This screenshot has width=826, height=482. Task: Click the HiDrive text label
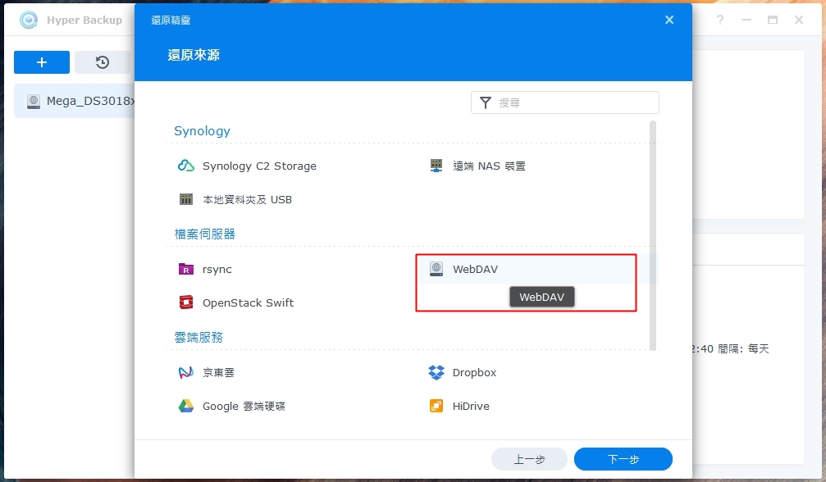pyautogui.click(x=471, y=407)
